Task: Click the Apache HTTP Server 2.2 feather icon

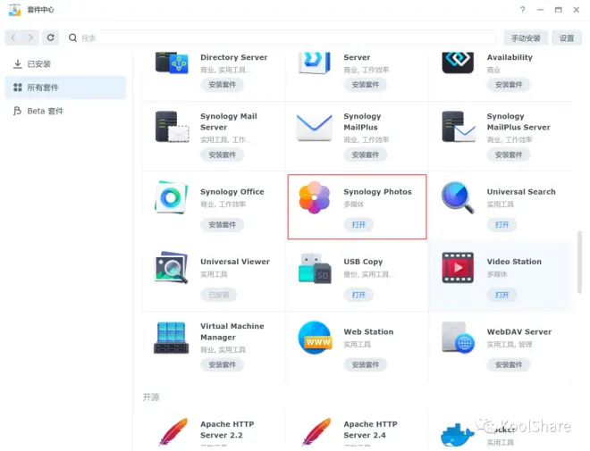Action: 173,431
